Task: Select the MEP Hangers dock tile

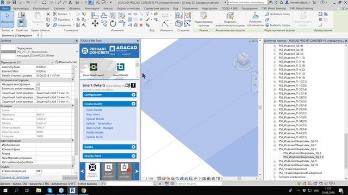Action: pyautogui.click(x=125, y=171)
